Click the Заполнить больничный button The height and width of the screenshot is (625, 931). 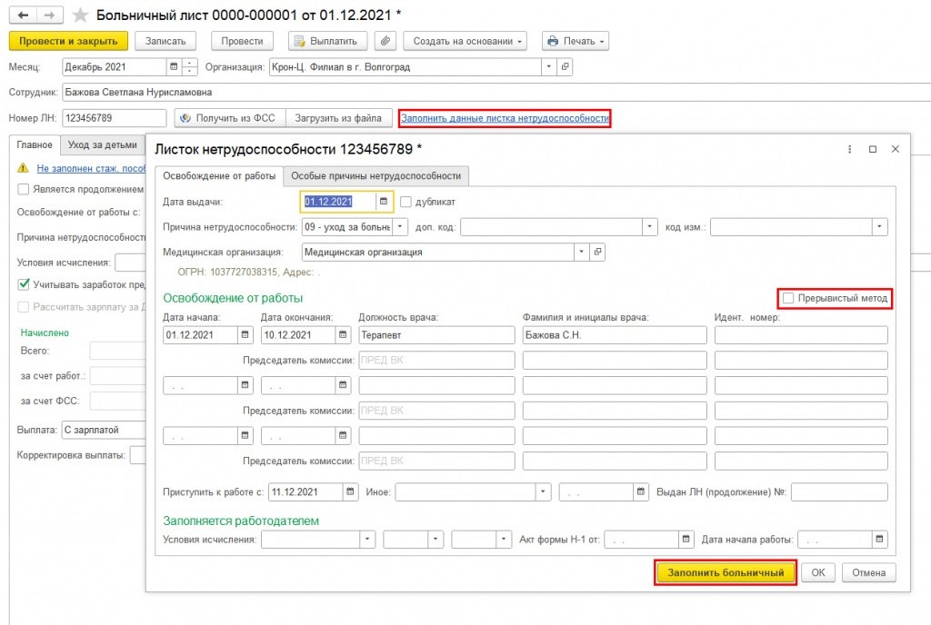coord(726,573)
